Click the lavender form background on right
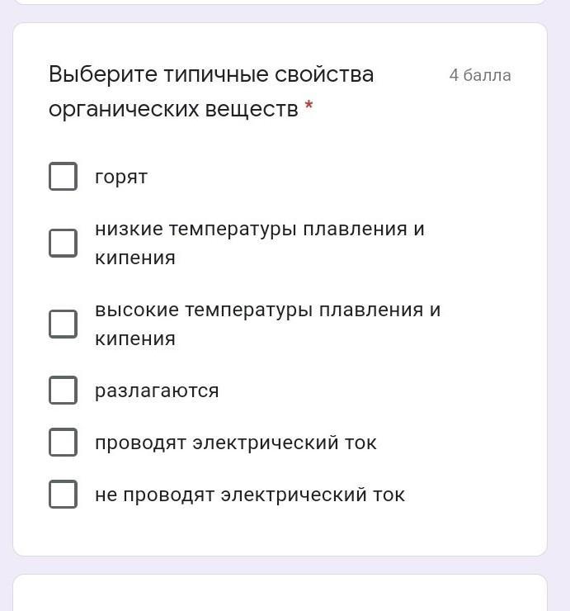Screen dimensions: 570x611 coord(559,305)
